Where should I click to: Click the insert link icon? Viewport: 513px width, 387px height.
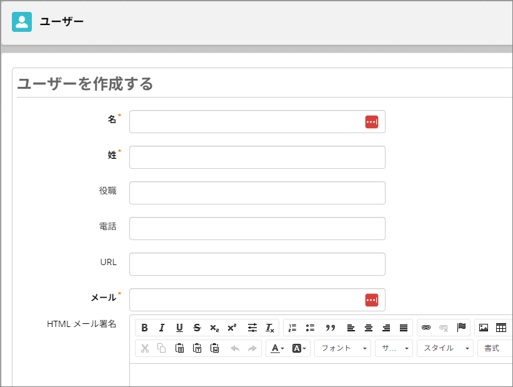(426, 328)
